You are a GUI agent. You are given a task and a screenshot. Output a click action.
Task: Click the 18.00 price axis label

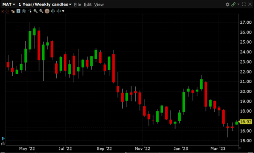click(246, 111)
